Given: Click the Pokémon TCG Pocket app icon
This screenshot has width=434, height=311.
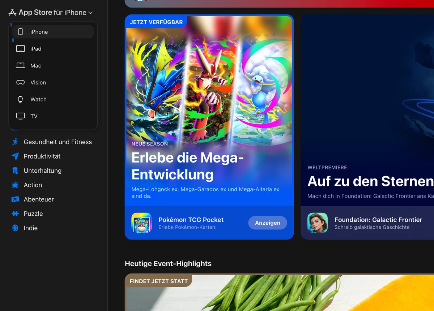Looking at the screenshot, I should [x=141, y=223].
